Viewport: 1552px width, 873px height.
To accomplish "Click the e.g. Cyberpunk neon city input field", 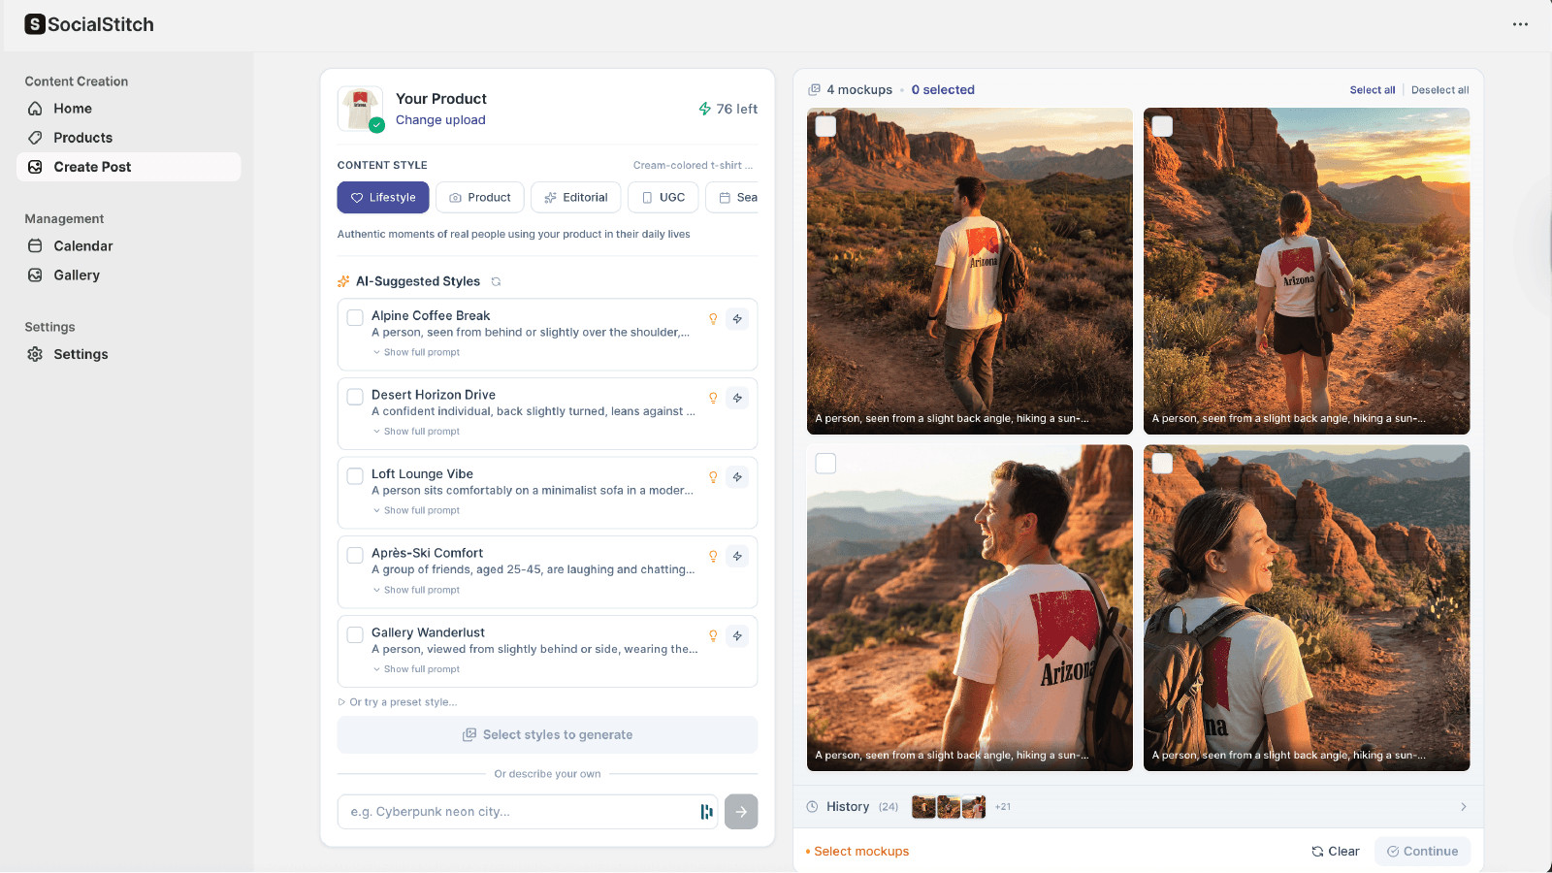I will pyautogui.click(x=516, y=812).
